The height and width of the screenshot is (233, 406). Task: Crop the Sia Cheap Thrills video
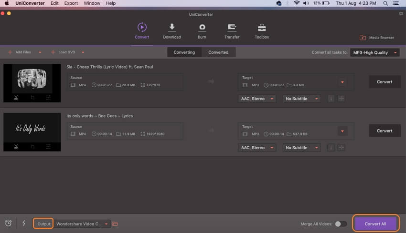pos(32,98)
